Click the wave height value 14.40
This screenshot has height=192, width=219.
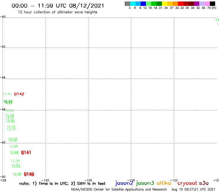(x=7, y=94)
